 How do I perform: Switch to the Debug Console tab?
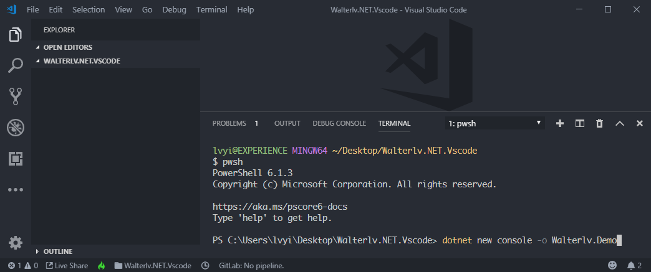click(339, 123)
